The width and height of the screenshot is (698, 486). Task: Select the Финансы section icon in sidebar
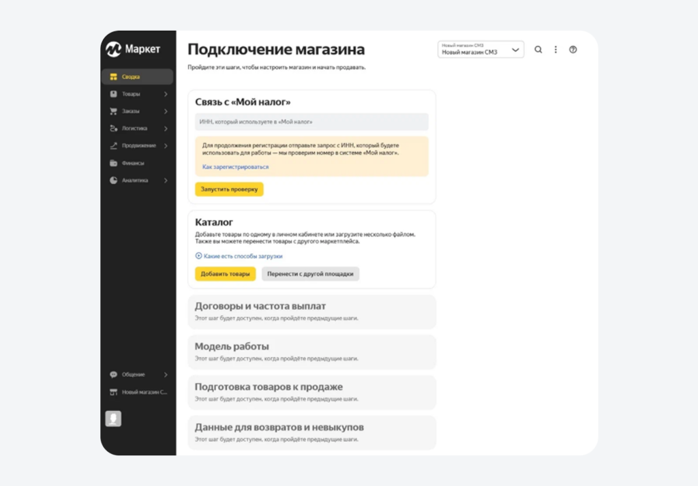tap(115, 163)
